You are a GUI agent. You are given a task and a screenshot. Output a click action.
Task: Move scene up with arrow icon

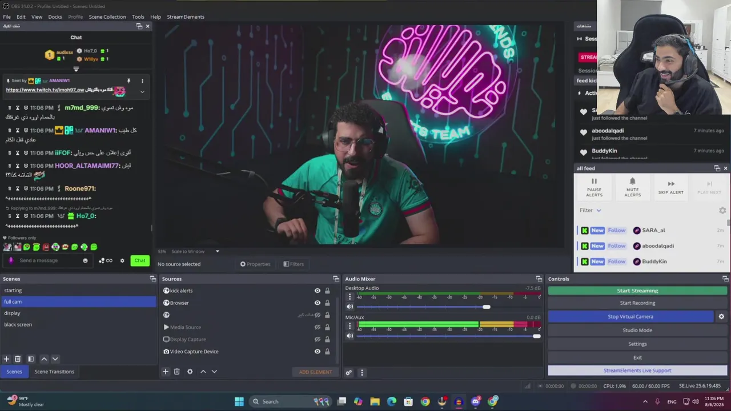pos(44,359)
